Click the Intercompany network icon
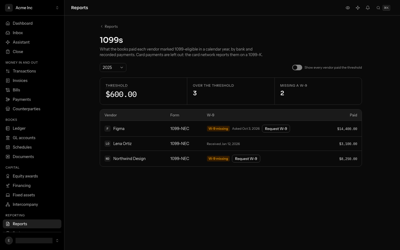The image size is (400, 250). tap(8, 204)
